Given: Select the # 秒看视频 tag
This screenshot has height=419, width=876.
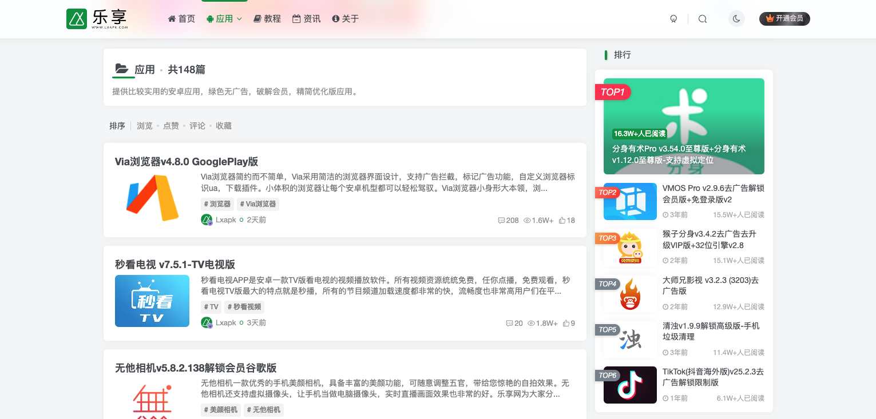Looking at the screenshot, I should (x=244, y=307).
